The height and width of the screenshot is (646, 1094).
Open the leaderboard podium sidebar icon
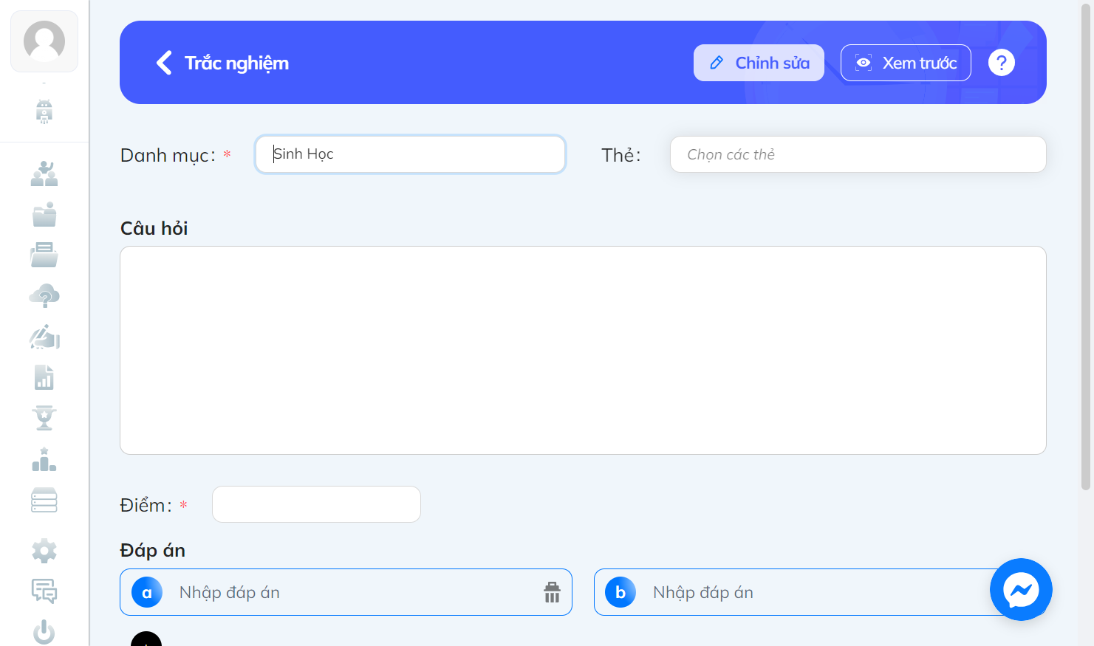[44, 459]
